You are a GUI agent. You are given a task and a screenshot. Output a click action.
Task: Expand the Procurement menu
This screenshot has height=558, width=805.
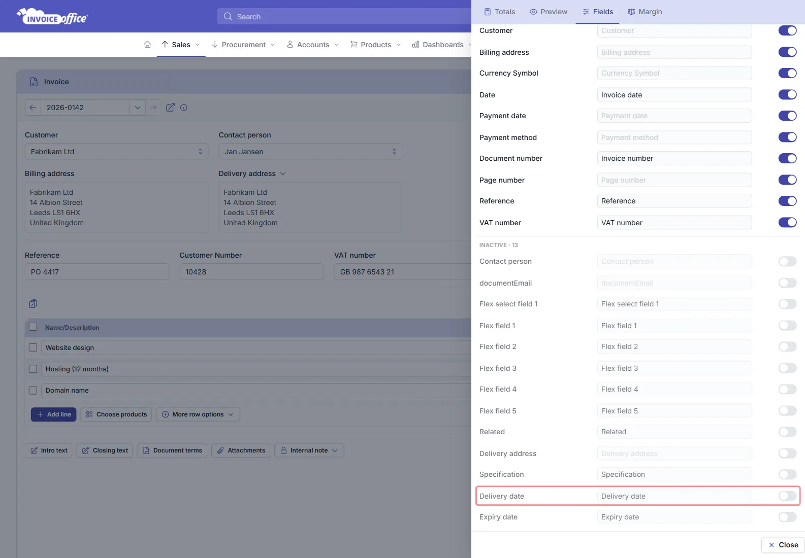pos(243,45)
